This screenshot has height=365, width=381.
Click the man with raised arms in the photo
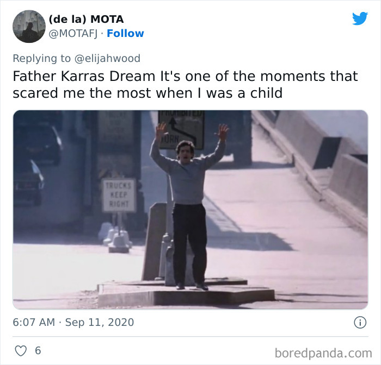click(188, 206)
